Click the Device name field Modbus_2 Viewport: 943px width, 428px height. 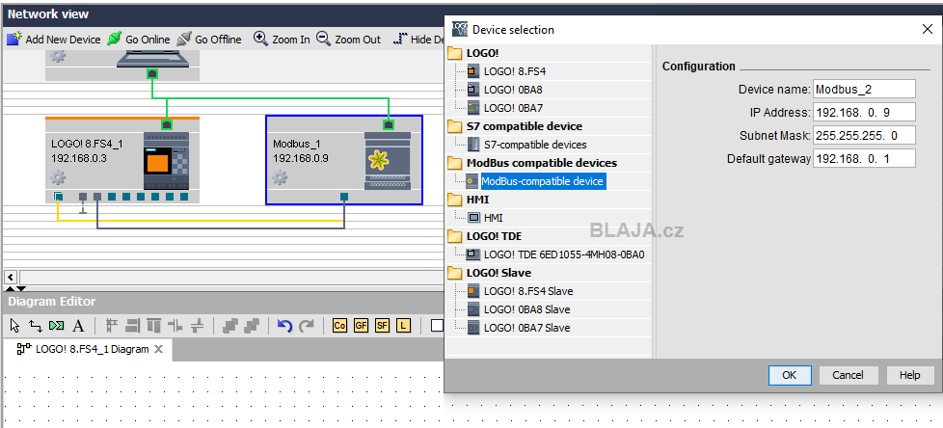pos(864,90)
